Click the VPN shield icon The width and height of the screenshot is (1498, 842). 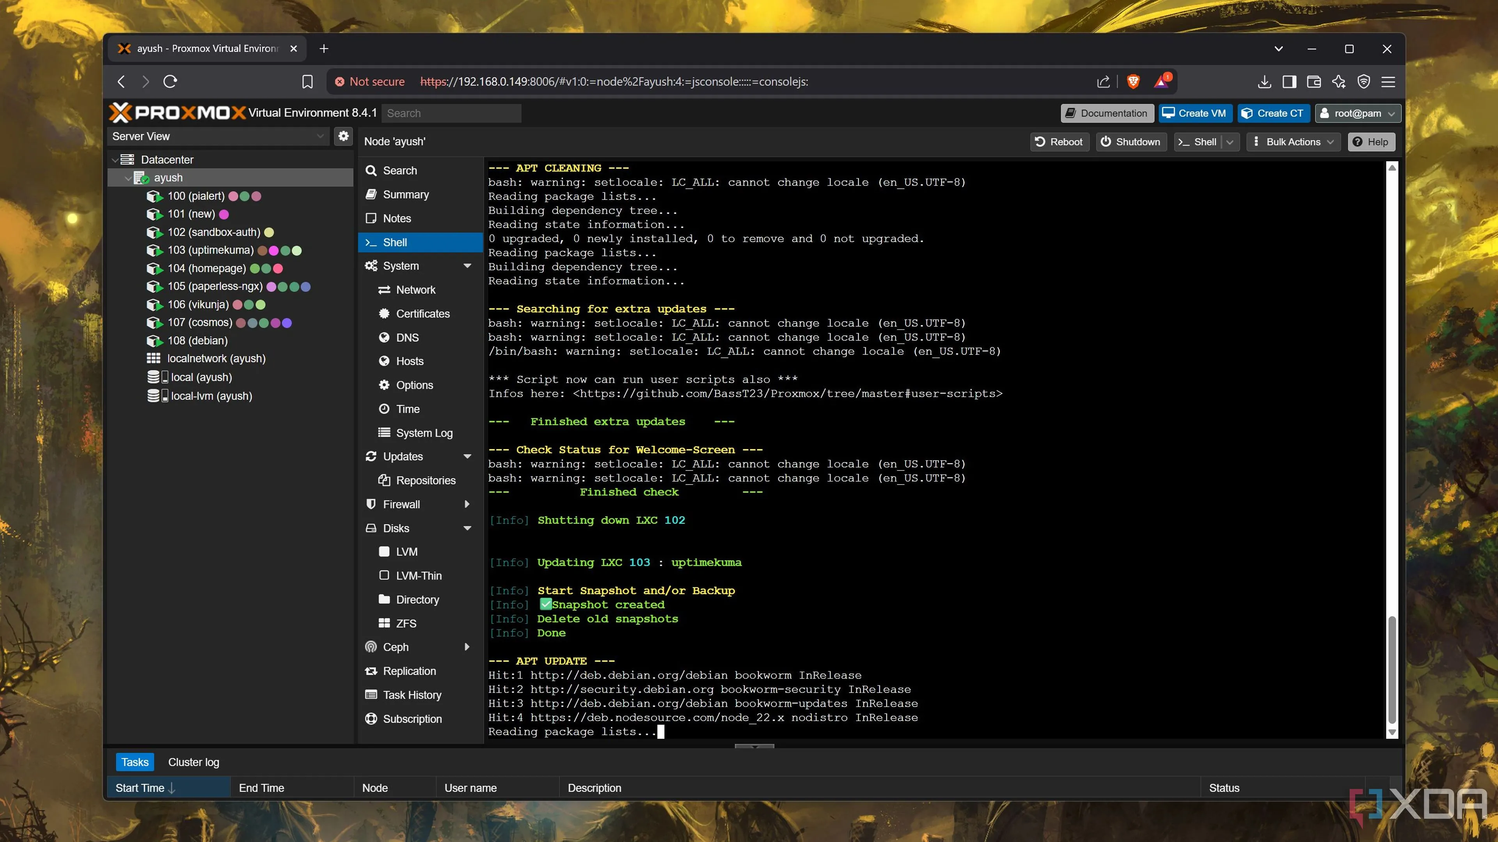[1363, 82]
